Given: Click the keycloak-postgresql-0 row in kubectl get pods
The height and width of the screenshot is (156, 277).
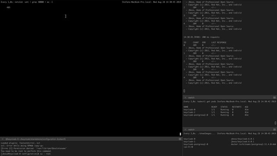Looking at the screenshot, I should tap(216, 115).
